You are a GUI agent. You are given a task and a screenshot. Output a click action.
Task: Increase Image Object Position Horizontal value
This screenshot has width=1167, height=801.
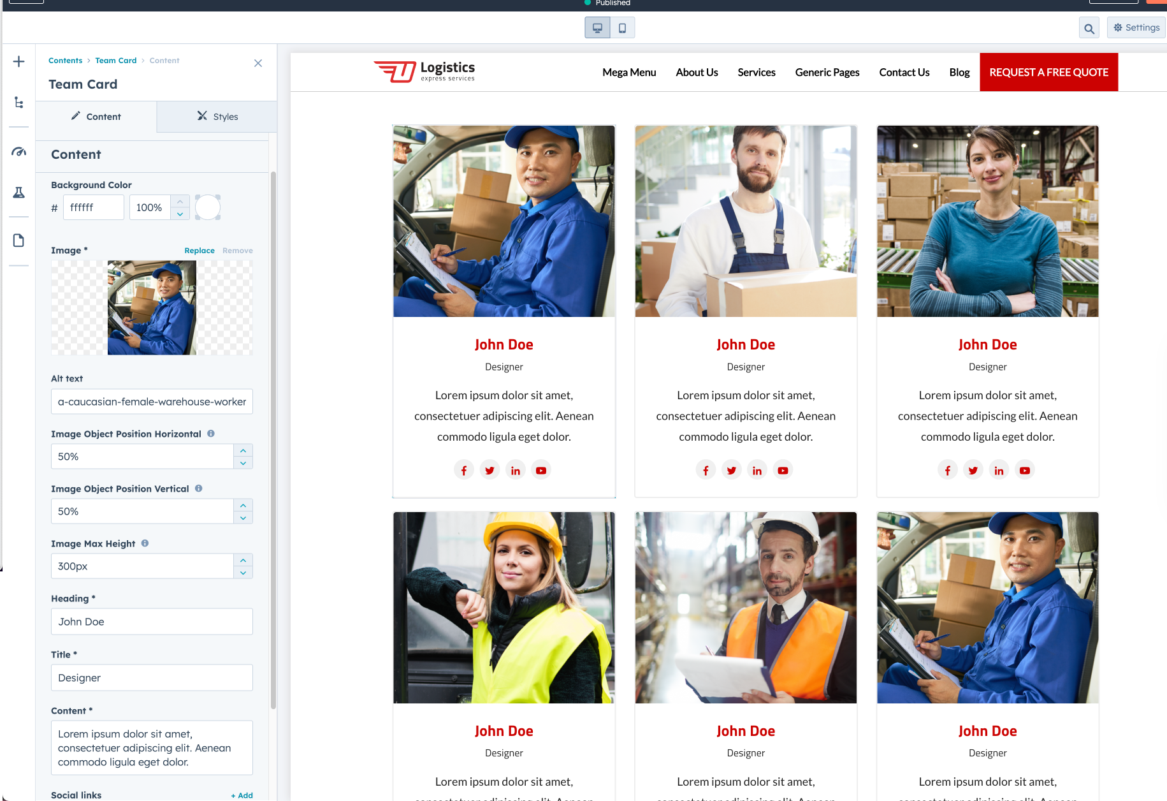tap(243, 450)
